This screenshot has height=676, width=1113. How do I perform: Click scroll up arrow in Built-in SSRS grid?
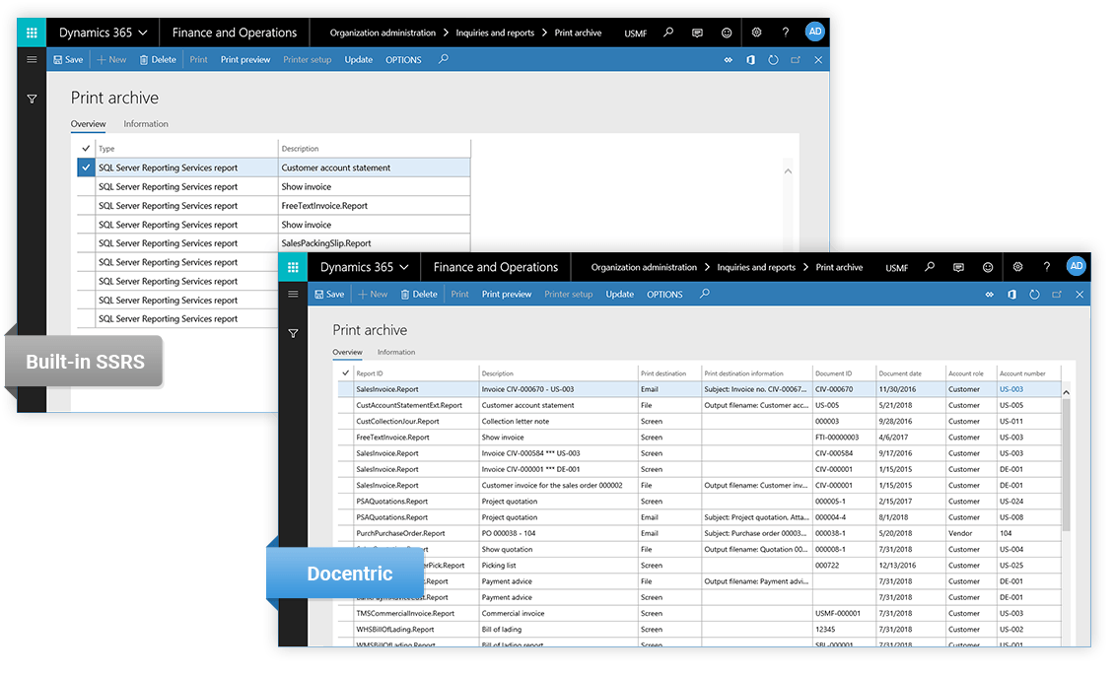coord(788,170)
